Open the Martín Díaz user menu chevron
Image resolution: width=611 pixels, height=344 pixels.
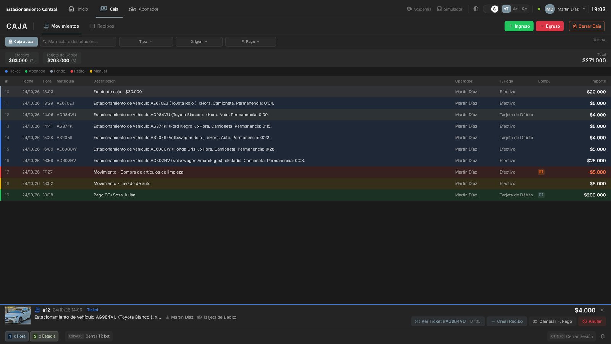click(584, 9)
